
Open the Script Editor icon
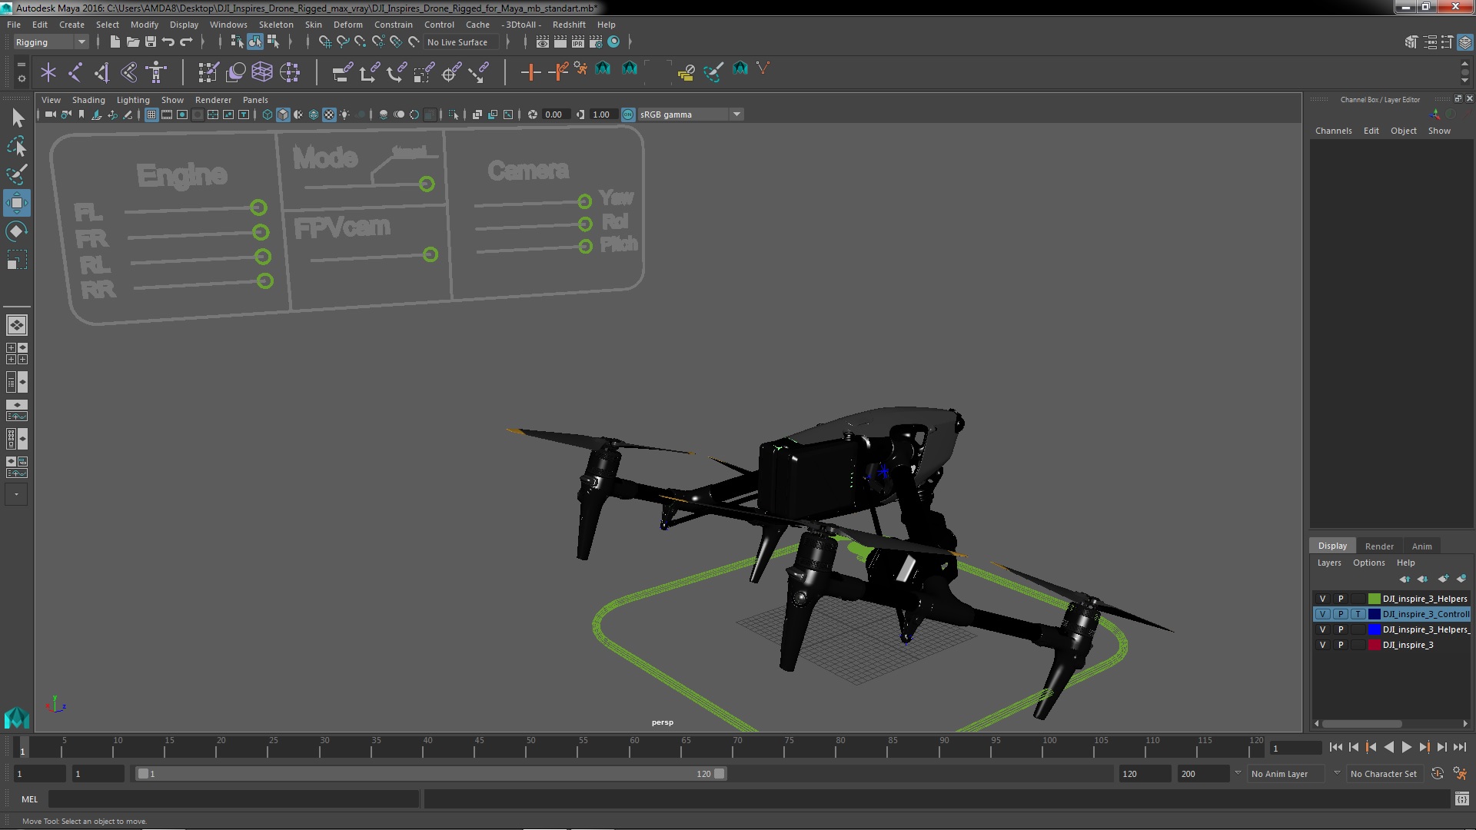pos(1461,799)
